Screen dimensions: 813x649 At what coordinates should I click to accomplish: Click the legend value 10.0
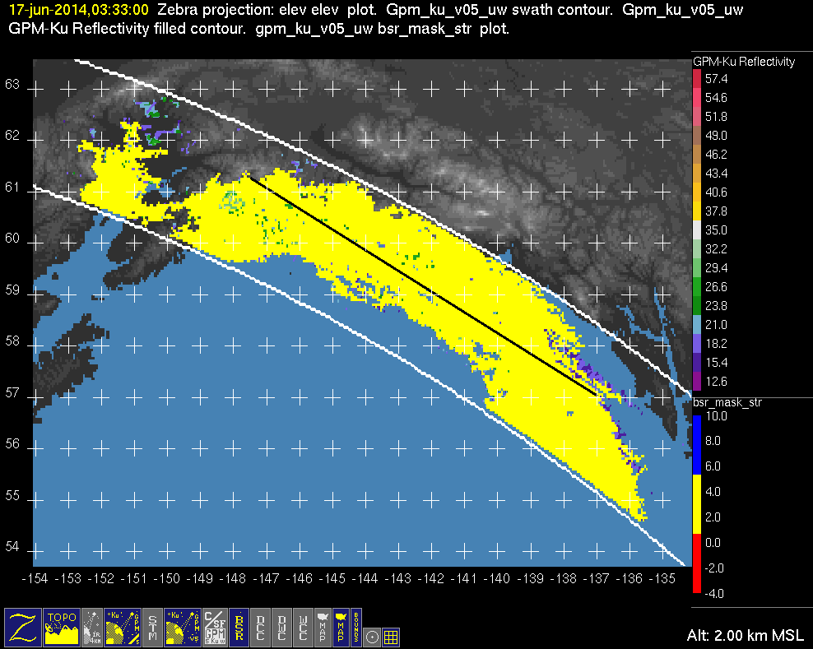716,416
